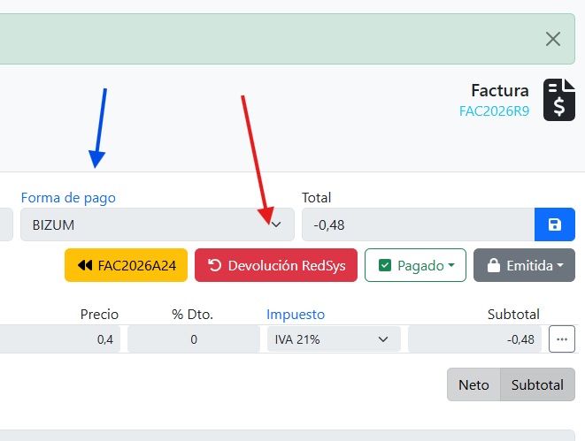Open the Pagado status dropdown

coord(415,265)
